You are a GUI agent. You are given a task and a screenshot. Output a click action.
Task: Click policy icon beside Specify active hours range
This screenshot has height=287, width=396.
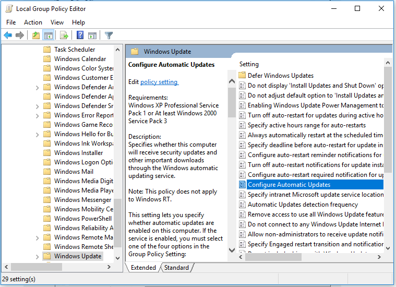point(242,125)
